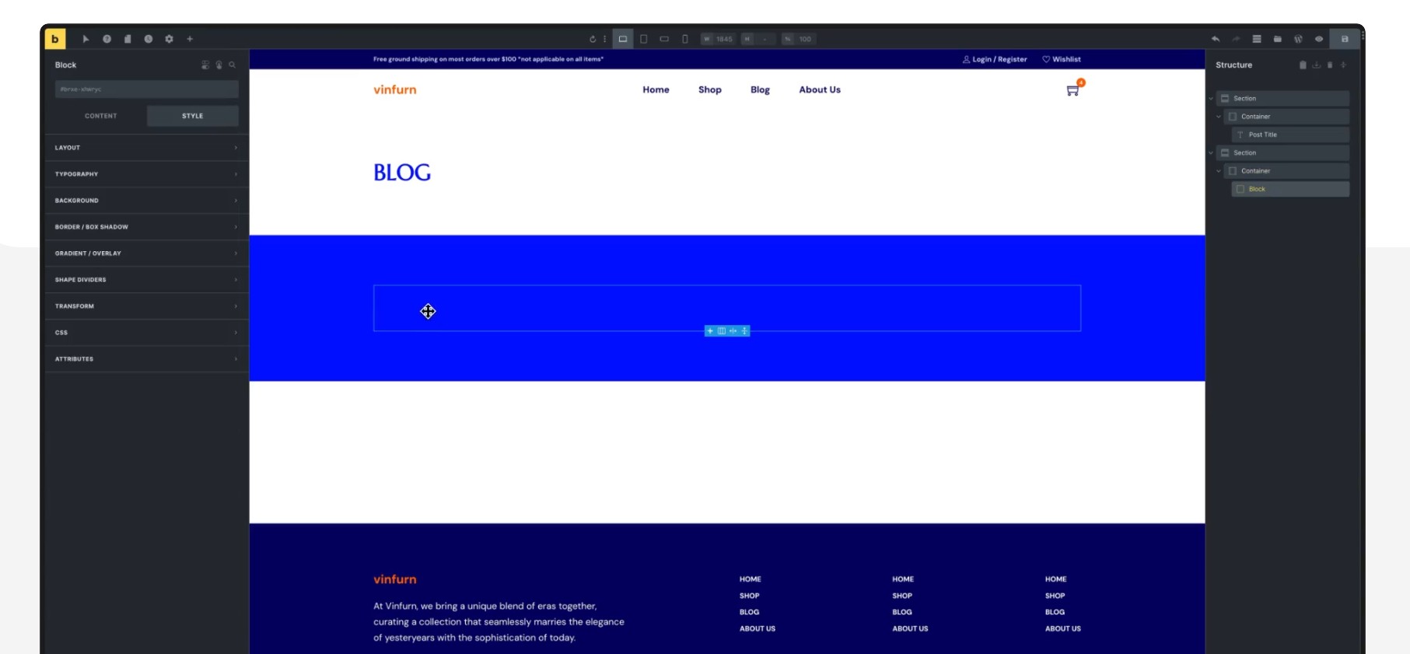Click About Us in the header navigation

click(820, 90)
